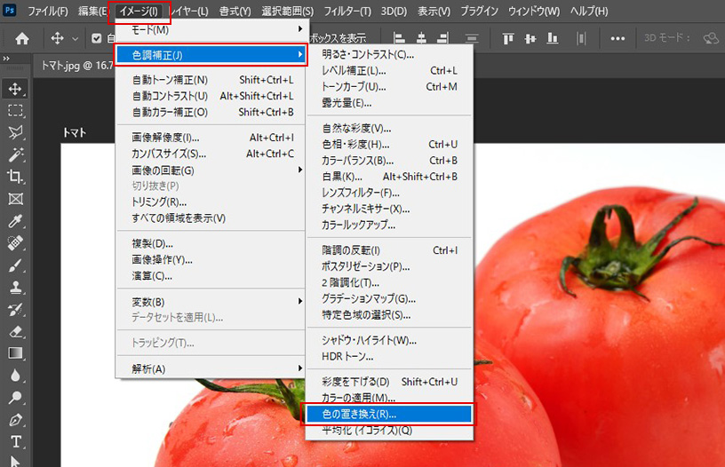Choose 複製(D)... entry
This screenshot has height=467, width=725.
click(211, 243)
